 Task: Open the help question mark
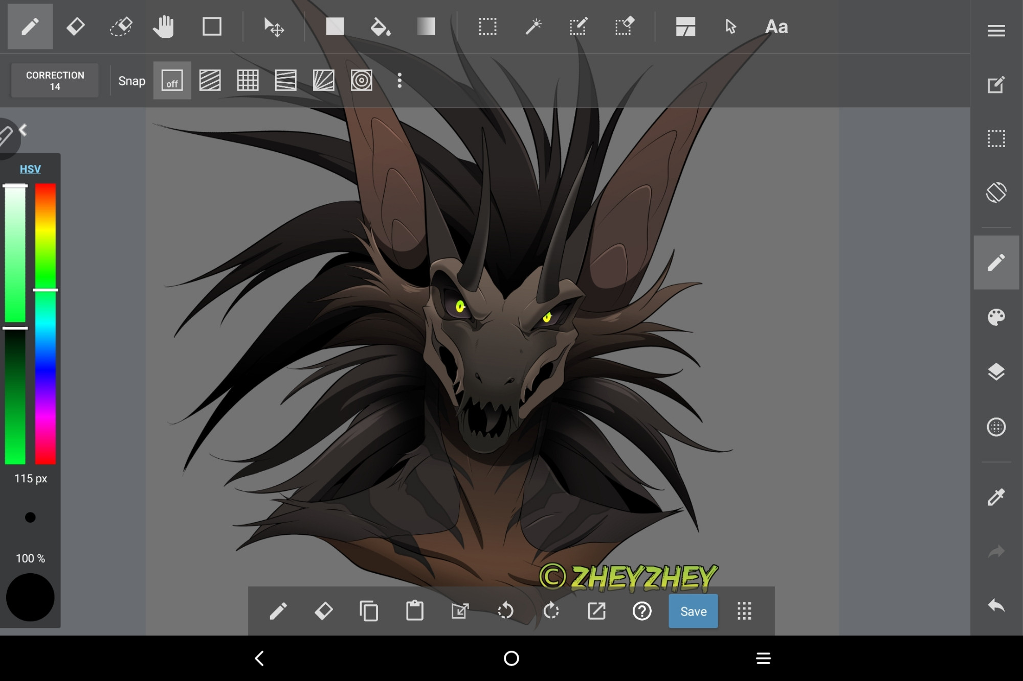pyautogui.click(x=642, y=611)
